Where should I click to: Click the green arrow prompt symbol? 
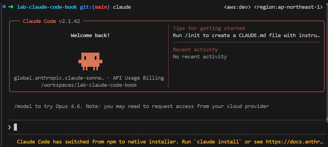click(11, 7)
